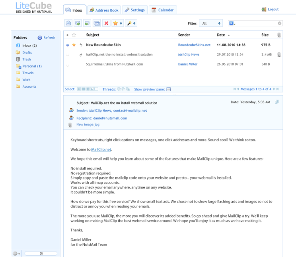296x264 pixels.
Task: Click sender RoundcubeSkins.net
Action: coord(194,45)
